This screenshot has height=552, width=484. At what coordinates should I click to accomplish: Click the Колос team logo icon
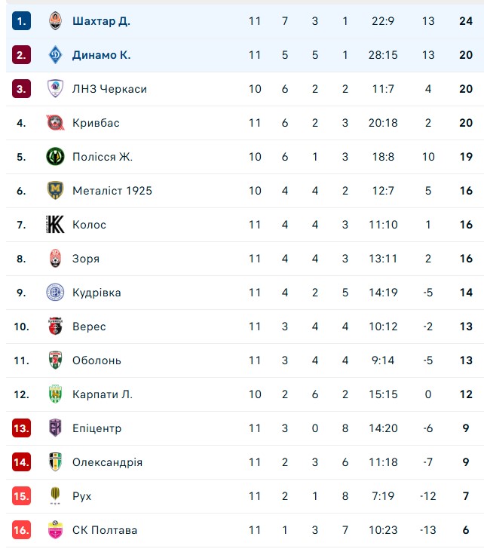[x=56, y=225]
